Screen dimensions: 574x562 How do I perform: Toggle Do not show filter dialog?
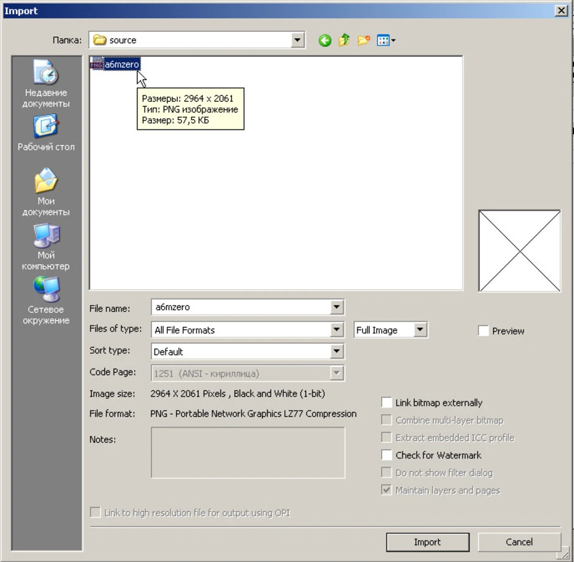pyautogui.click(x=387, y=472)
